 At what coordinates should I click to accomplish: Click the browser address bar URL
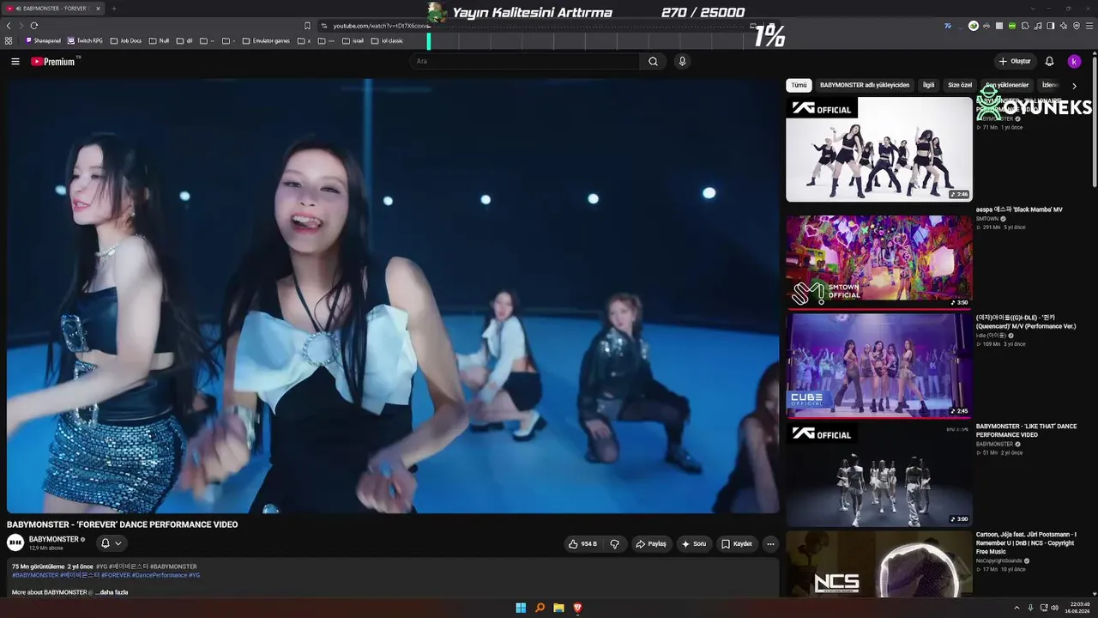[382, 26]
